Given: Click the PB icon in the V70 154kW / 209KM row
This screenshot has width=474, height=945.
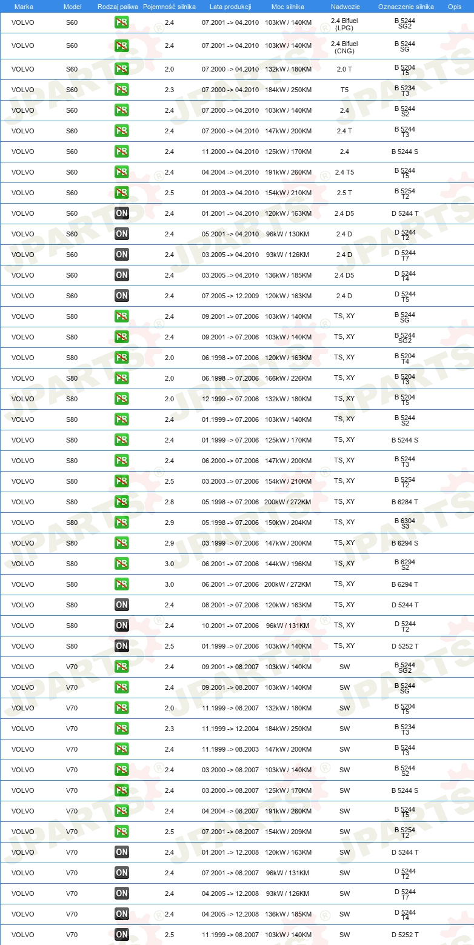Looking at the screenshot, I should (122, 832).
